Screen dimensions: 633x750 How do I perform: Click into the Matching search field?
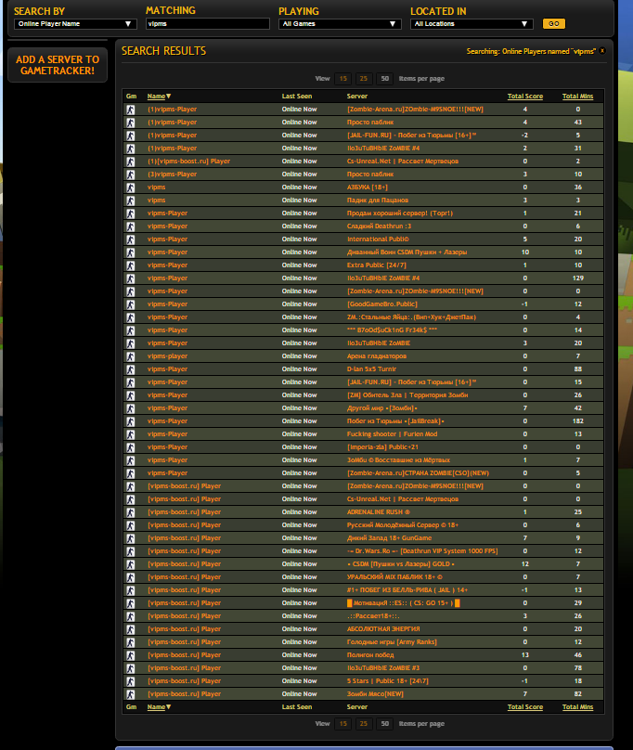pyautogui.click(x=208, y=24)
